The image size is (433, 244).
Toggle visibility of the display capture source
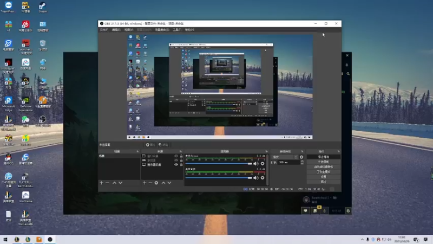(176, 165)
